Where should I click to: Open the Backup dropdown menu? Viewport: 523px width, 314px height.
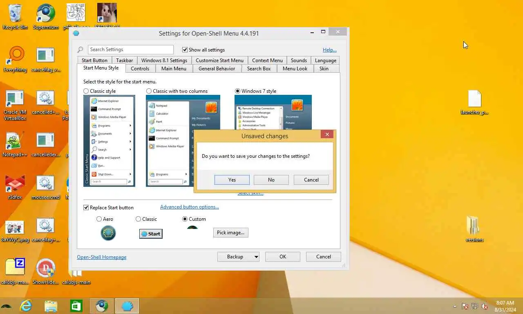point(238,257)
